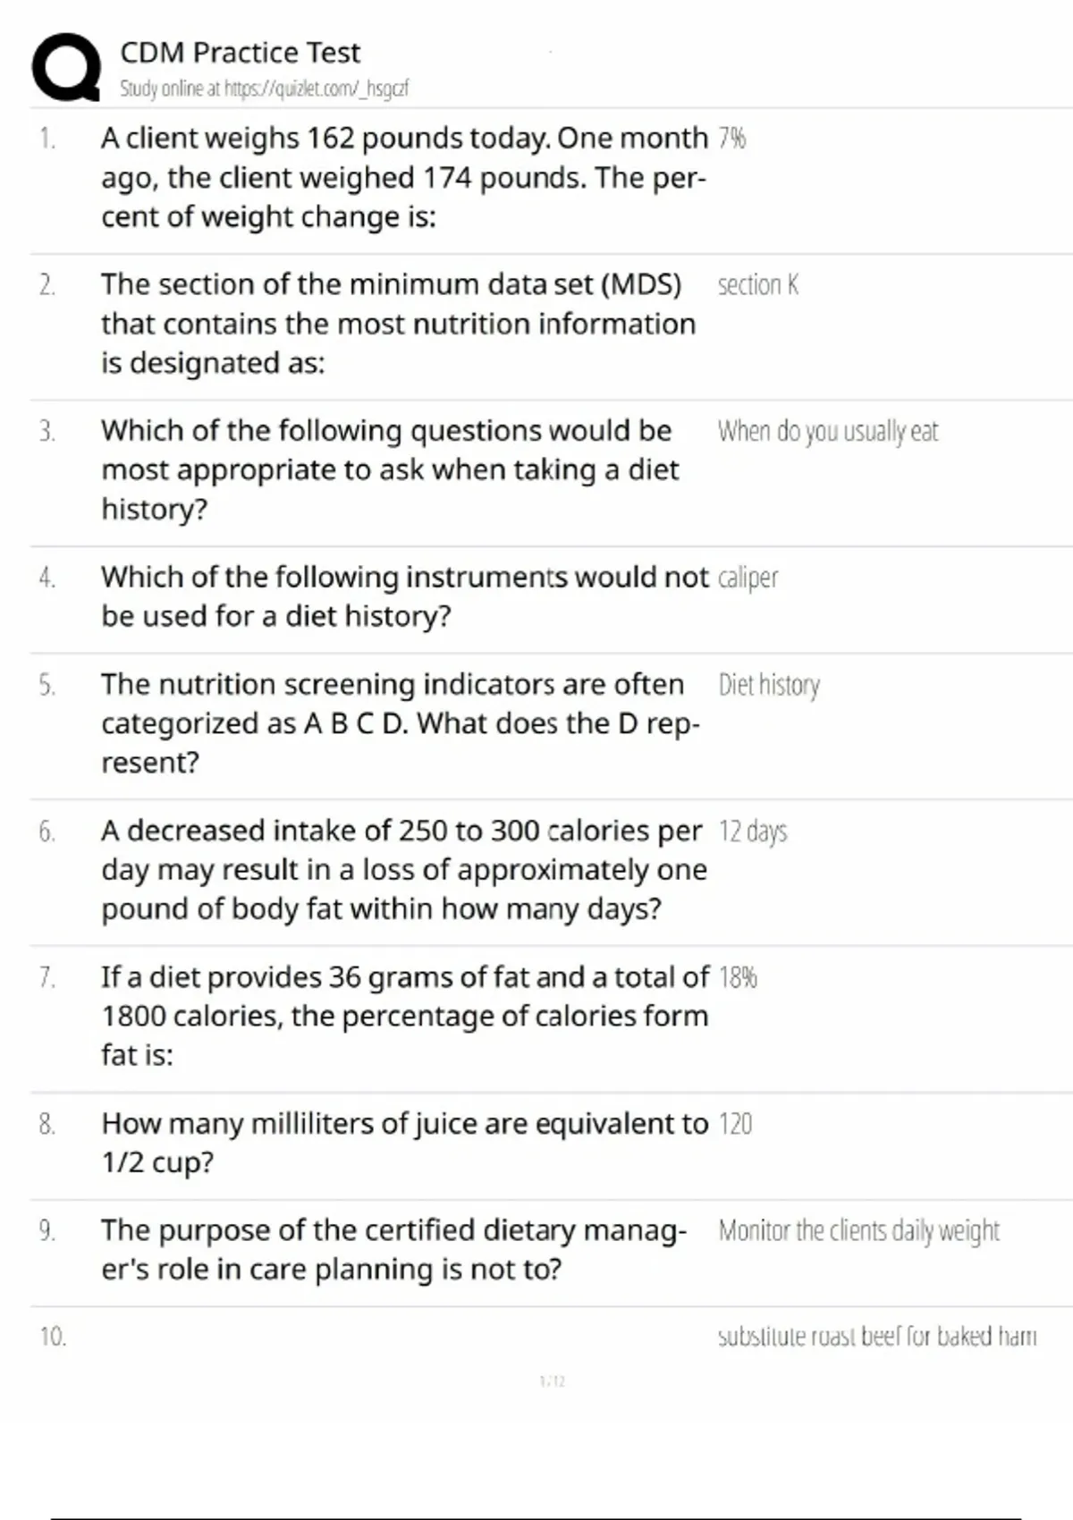The image size is (1073, 1520).
Task: Click the answer 18%
Action: [x=738, y=977]
